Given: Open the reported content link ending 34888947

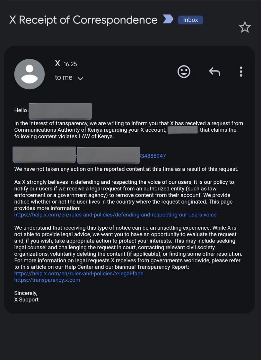Looking at the screenshot, I should point(153,156).
